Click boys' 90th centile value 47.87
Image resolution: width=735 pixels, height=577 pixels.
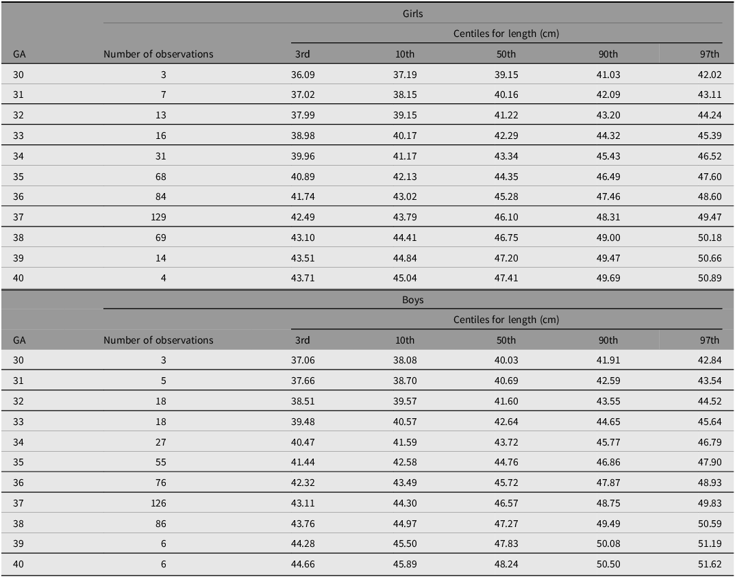(x=607, y=483)
